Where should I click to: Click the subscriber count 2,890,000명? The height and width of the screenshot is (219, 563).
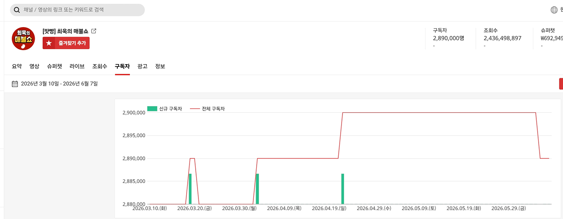(448, 38)
